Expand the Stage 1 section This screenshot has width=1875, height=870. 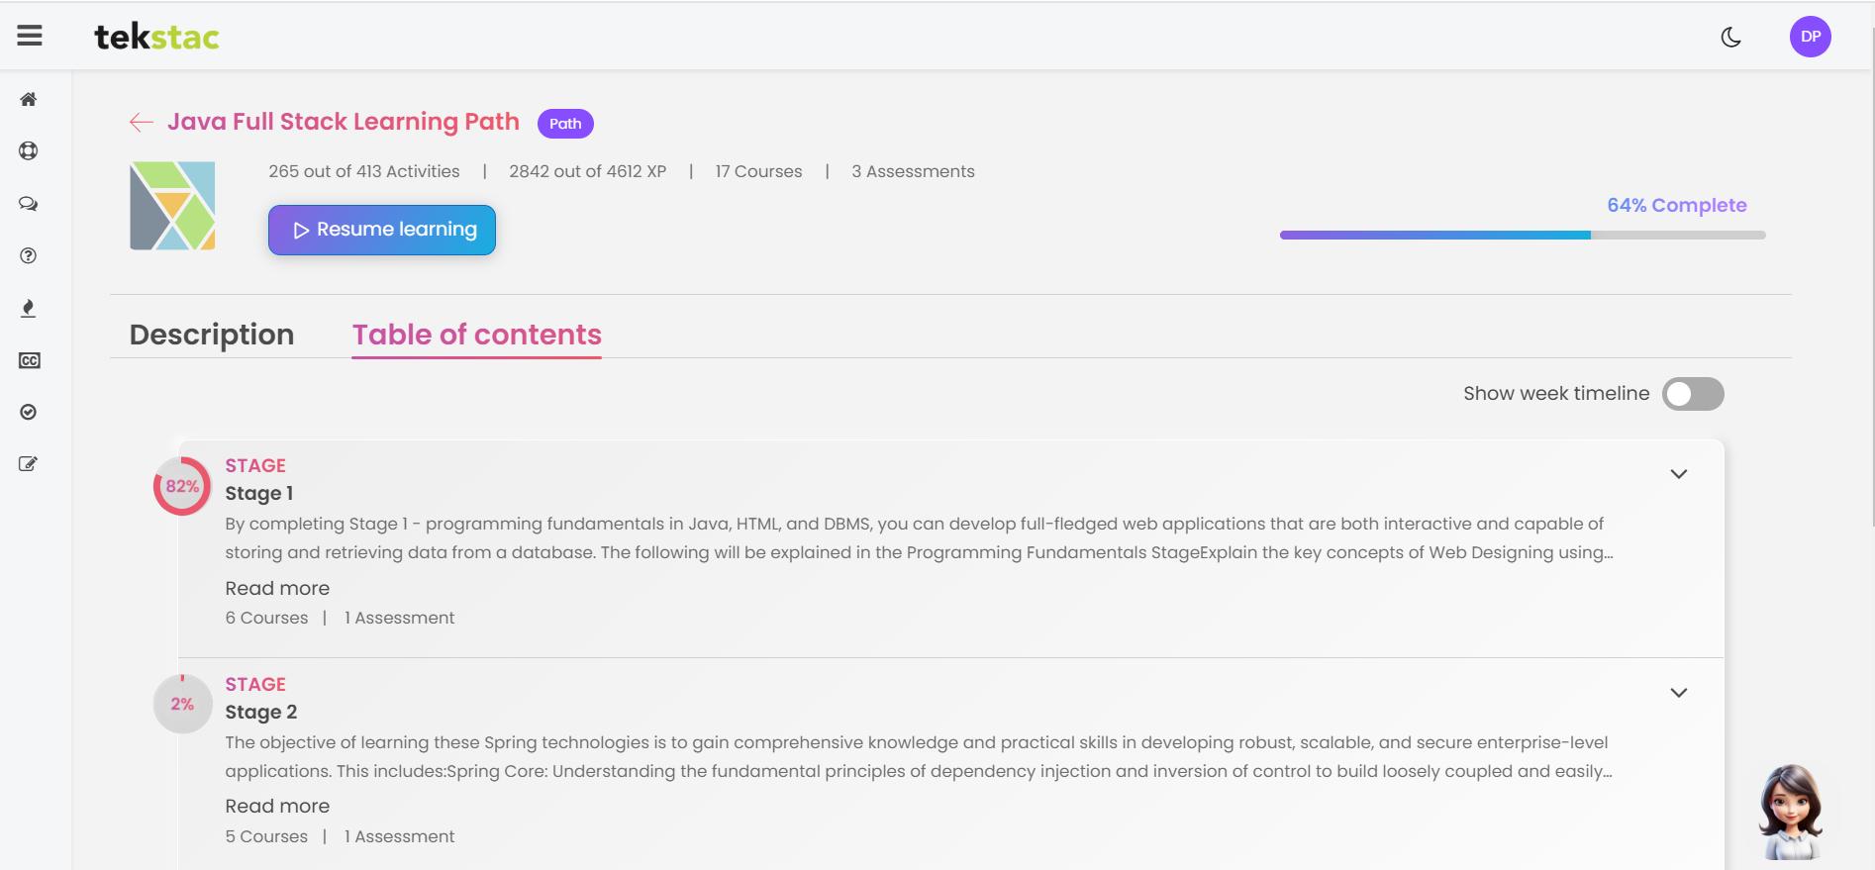(1678, 474)
